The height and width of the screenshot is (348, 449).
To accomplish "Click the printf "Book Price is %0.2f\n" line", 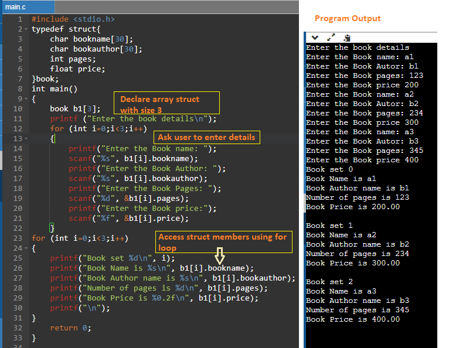I will pos(154,298).
